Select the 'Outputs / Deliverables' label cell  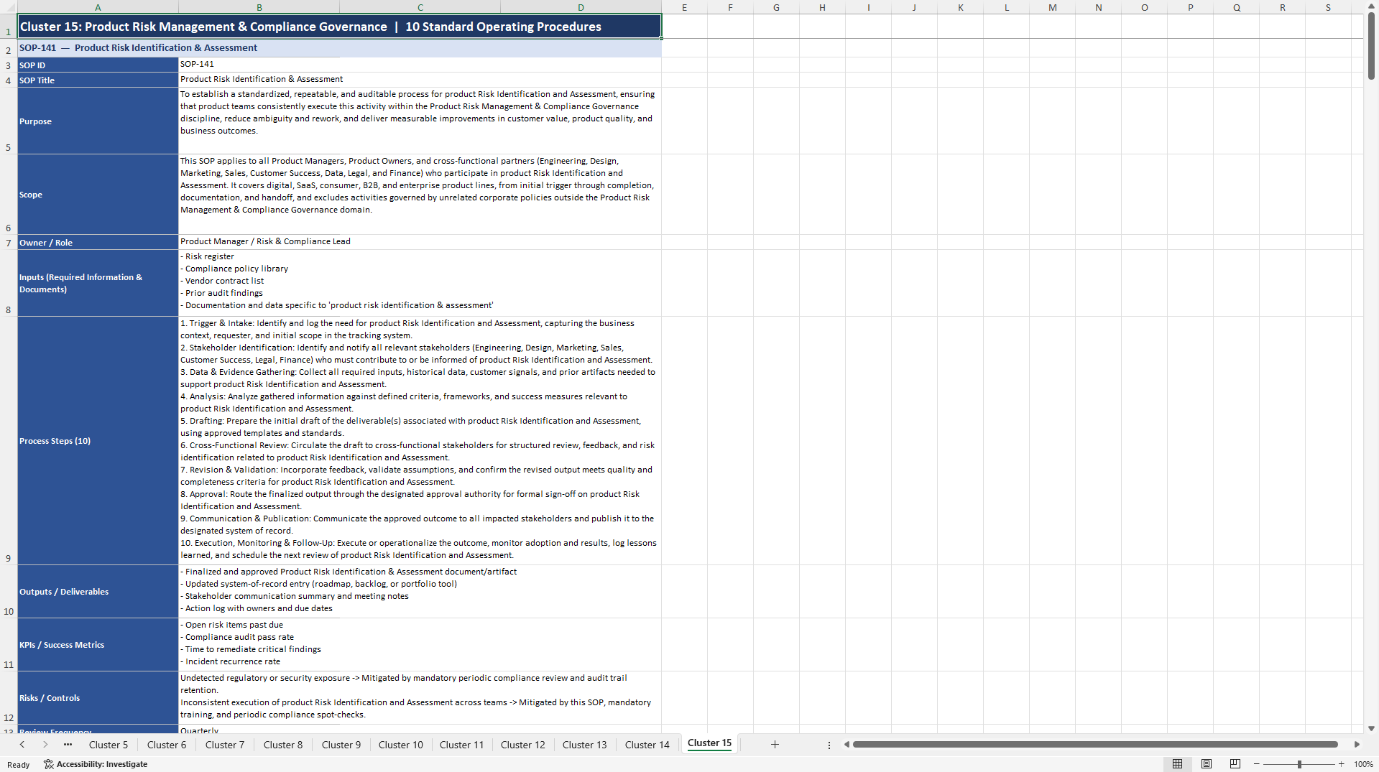(98, 592)
